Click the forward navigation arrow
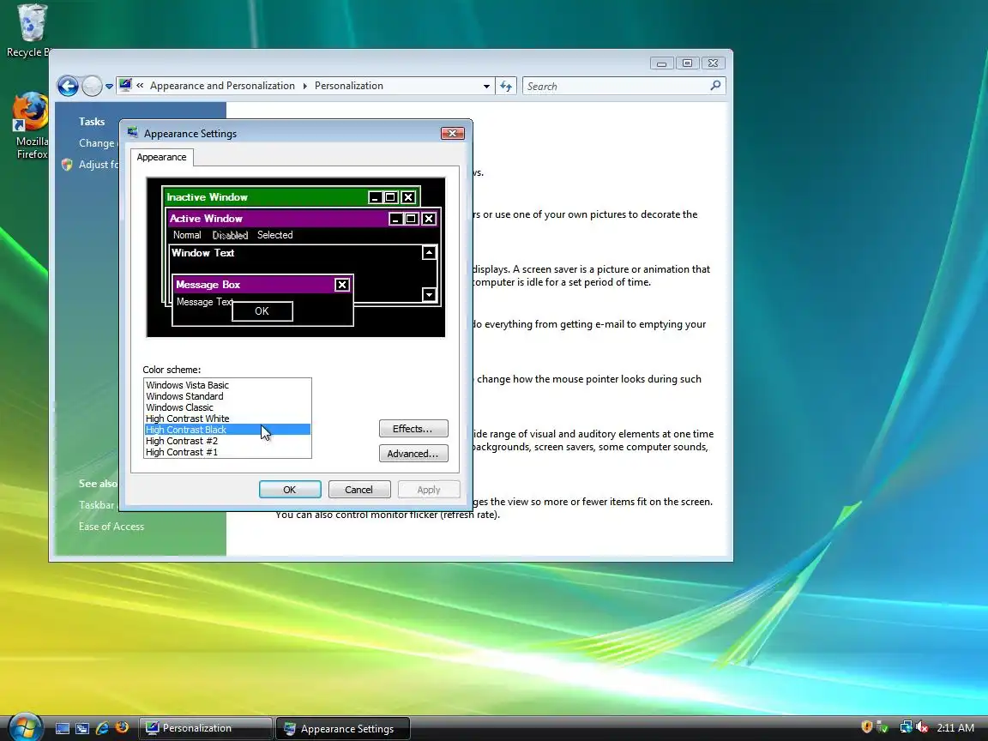Screen dimensions: 988x741 tap(92, 86)
